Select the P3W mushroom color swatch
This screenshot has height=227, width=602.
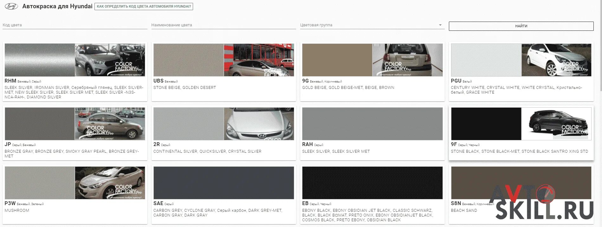coord(40,183)
